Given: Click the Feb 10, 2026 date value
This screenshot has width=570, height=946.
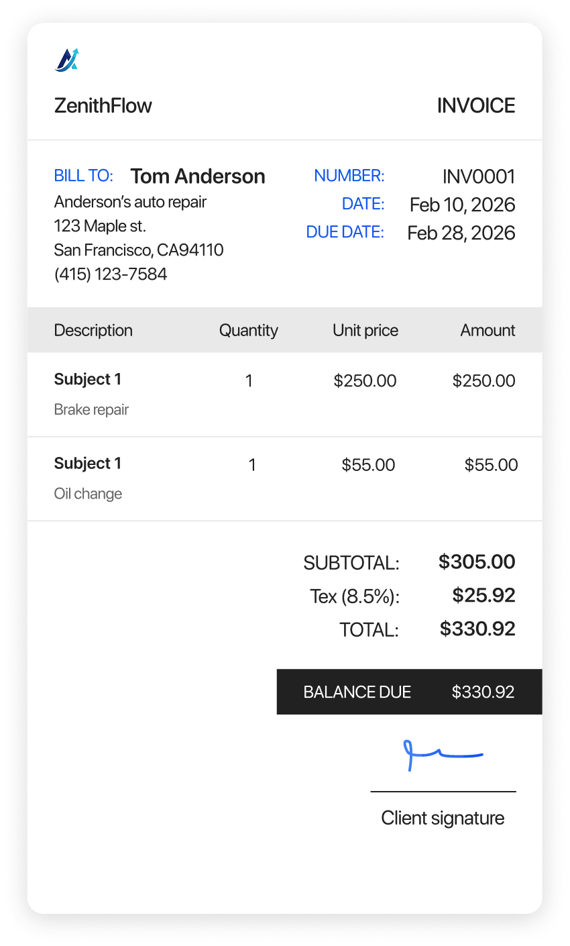Looking at the screenshot, I should 462,205.
